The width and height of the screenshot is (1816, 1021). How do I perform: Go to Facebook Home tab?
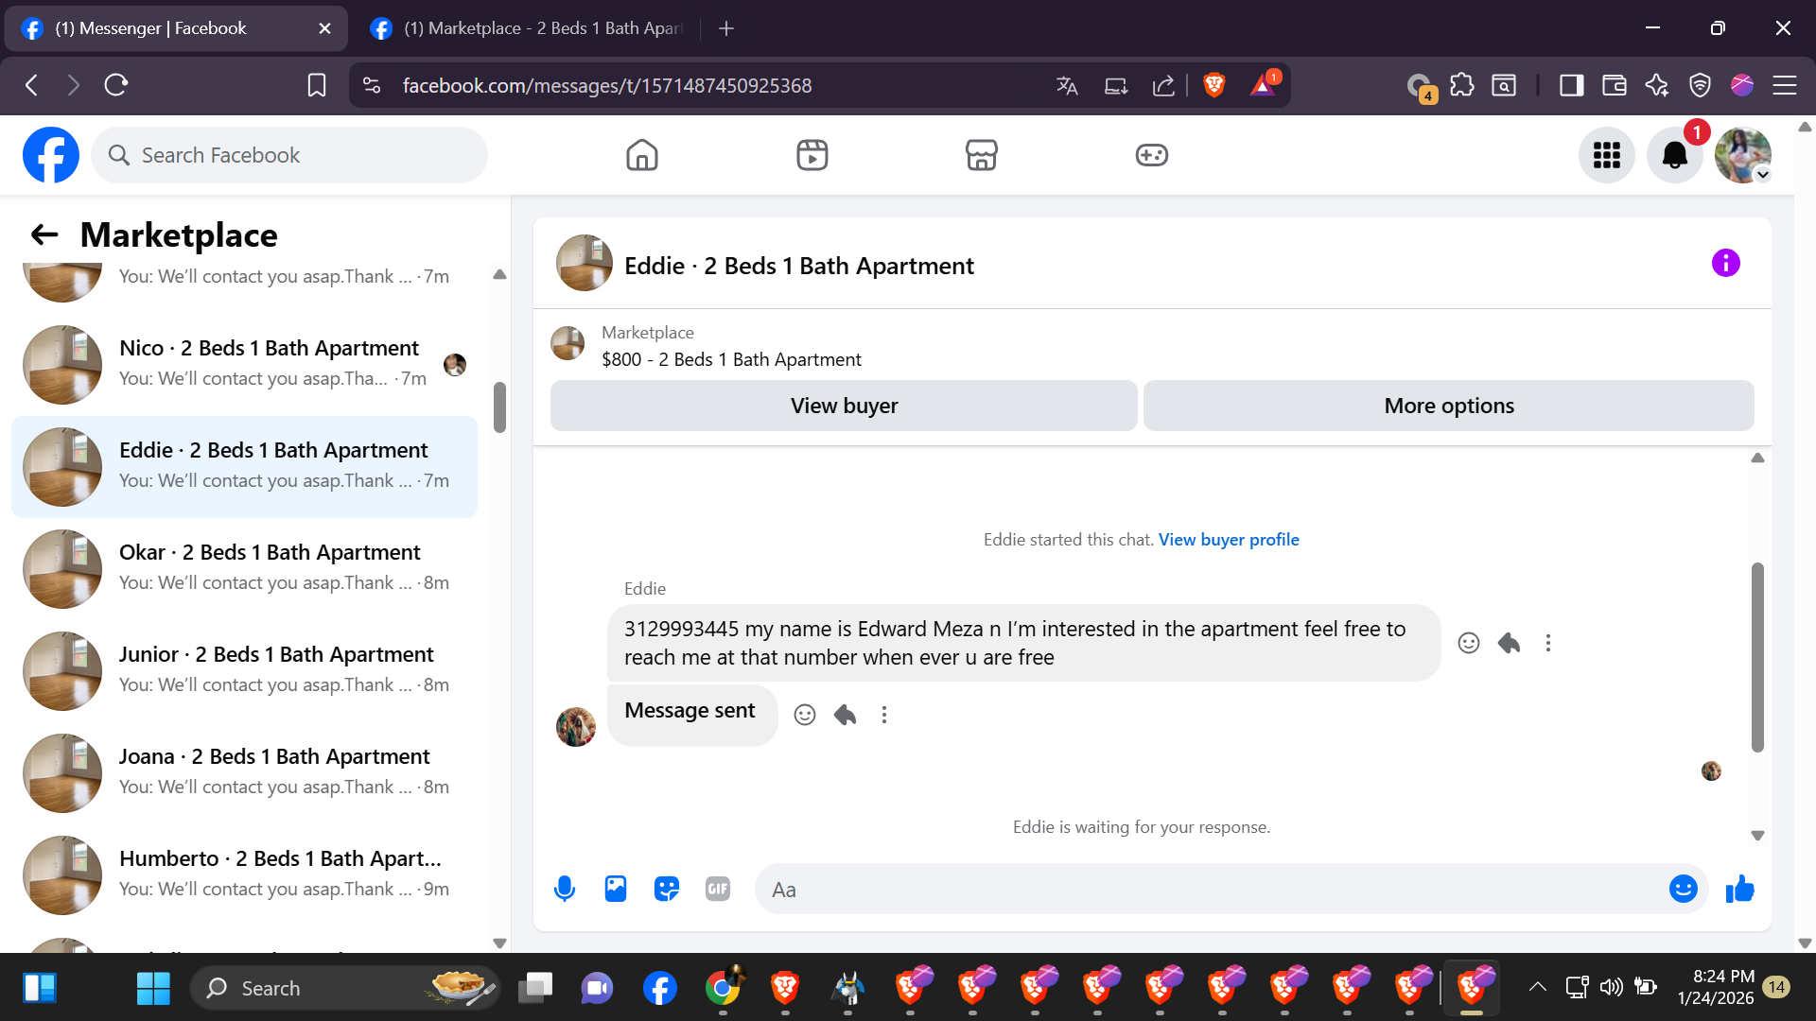click(641, 155)
